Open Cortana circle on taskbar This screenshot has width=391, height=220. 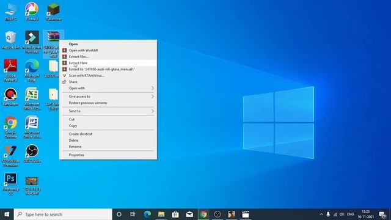point(119,215)
